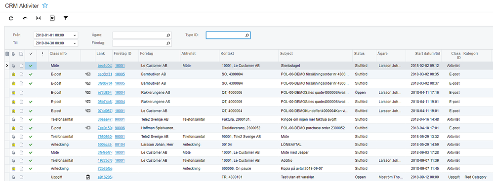Undo changes using the toolbar arrow
The width and height of the screenshot is (493, 181).
pyautogui.click(x=25, y=18)
